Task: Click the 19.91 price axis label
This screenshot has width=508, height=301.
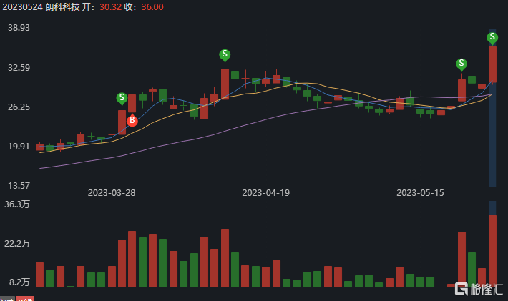Action: click(19, 147)
